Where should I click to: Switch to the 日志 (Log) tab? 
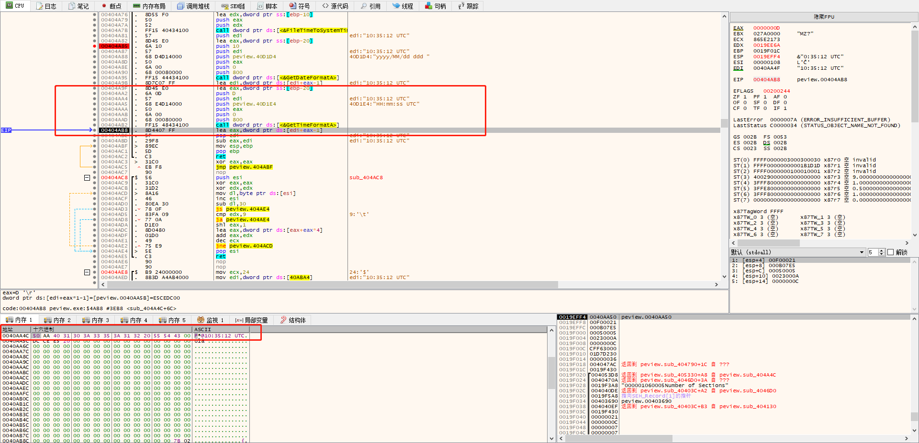pyautogui.click(x=46, y=6)
